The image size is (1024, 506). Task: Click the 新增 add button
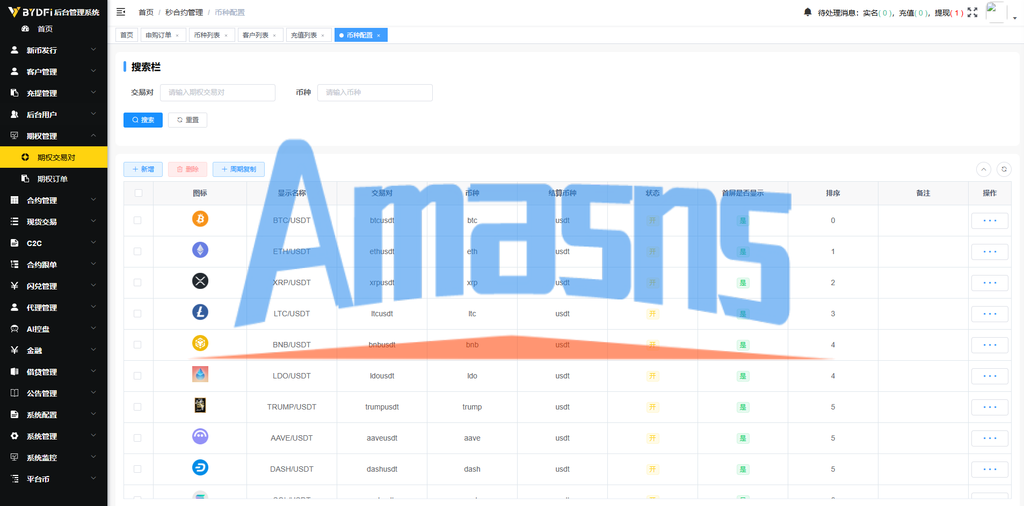143,169
